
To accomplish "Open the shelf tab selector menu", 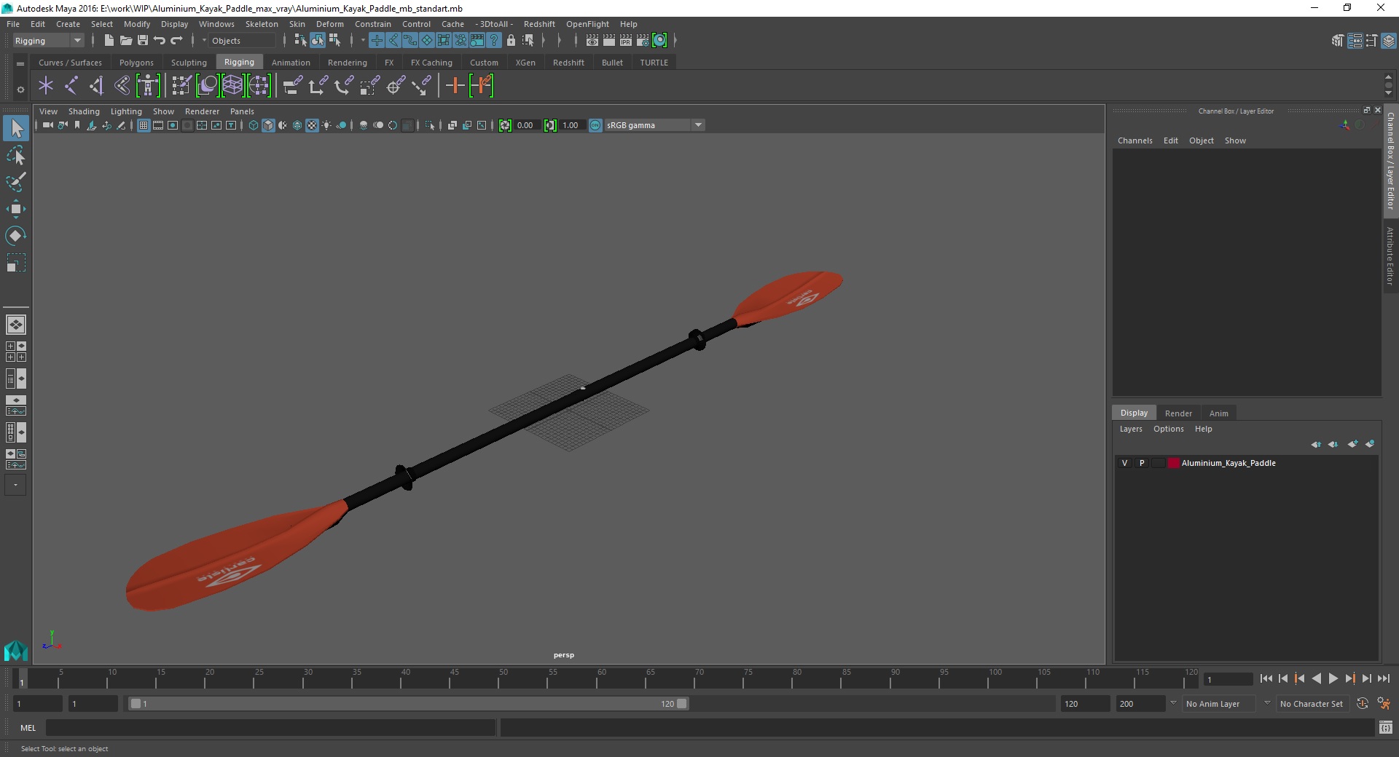I will coord(20,63).
